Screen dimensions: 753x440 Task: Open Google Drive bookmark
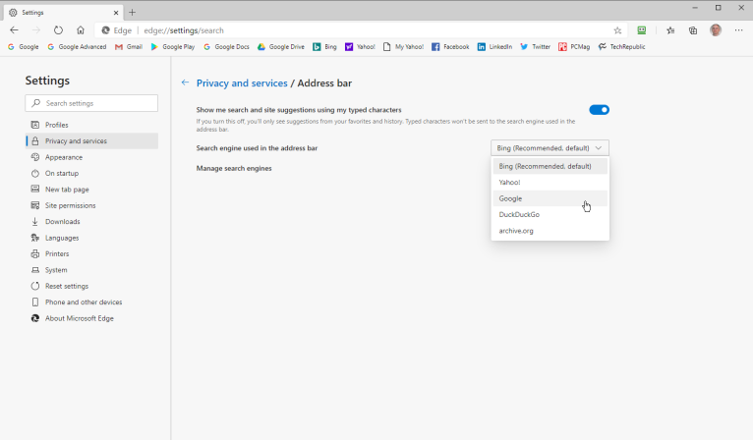coord(281,46)
